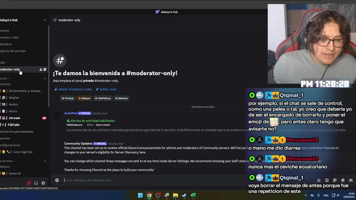The width and height of the screenshot is (356, 200).
Task: Click the 35 unread badge on Stream
Action: tap(44, 118)
